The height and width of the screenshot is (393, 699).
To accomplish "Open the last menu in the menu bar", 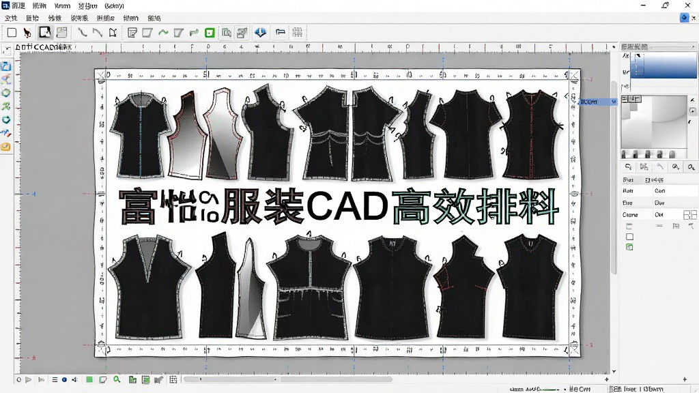I will [x=154, y=18].
